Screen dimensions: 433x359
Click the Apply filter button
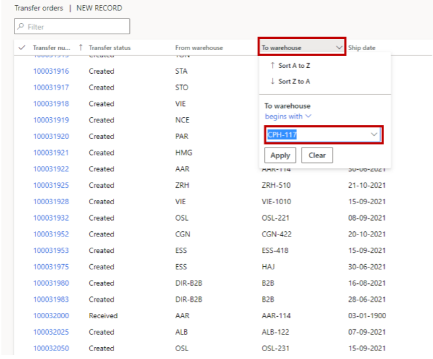(280, 155)
